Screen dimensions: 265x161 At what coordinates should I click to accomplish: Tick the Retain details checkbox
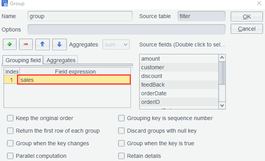click(121, 156)
